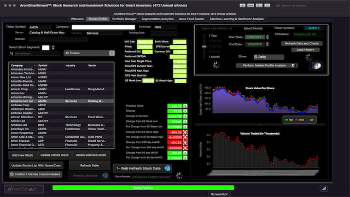This screenshot has height=197, width=350.
Task: Click up-arrow icon beside Change value $3.02
Action: (185, 111)
